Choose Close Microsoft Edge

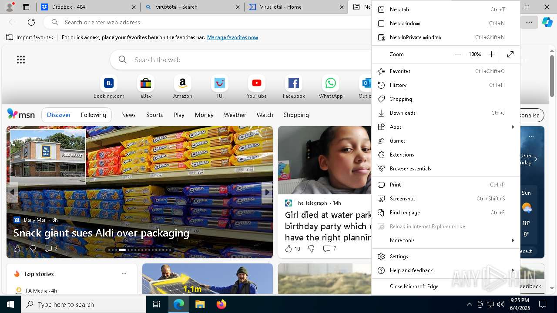pyautogui.click(x=446, y=286)
